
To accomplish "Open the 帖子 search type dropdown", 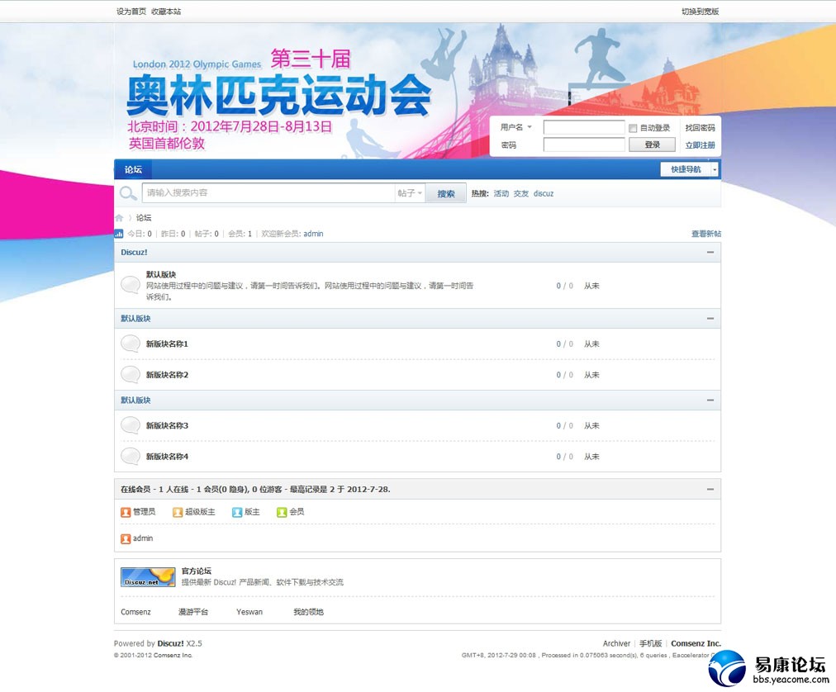I will [410, 193].
